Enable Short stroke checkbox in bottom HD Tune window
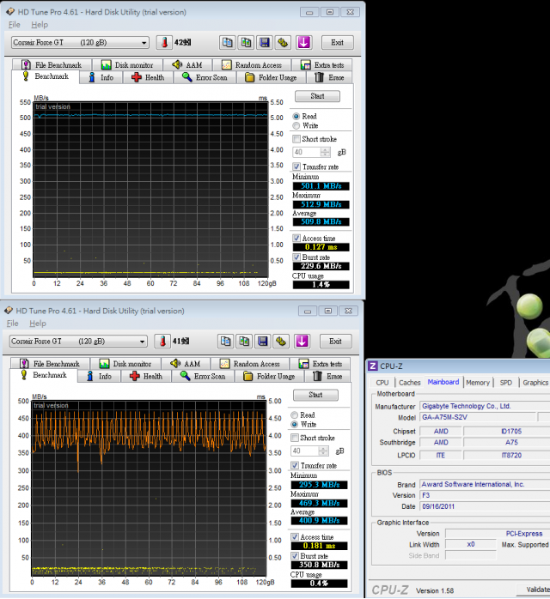This screenshot has width=550, height=599. click(x=295, y=438)
